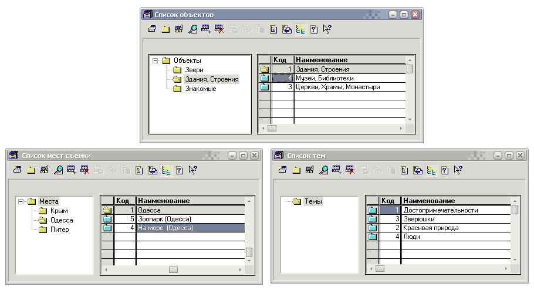
Task: Open document page icon in Список тем toolbar
Action: (404, 170)
